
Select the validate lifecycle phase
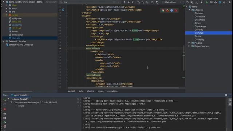coord(201,16)
